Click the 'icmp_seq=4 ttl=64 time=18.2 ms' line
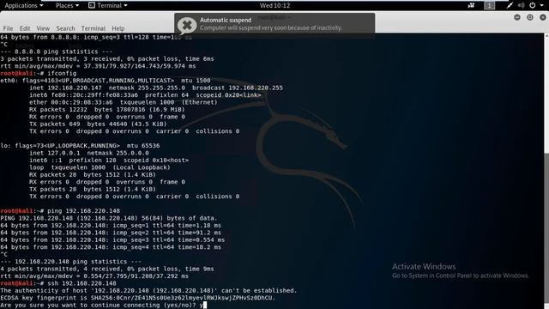549x309 pixels. pyautogui.click(x=111, y=247)
